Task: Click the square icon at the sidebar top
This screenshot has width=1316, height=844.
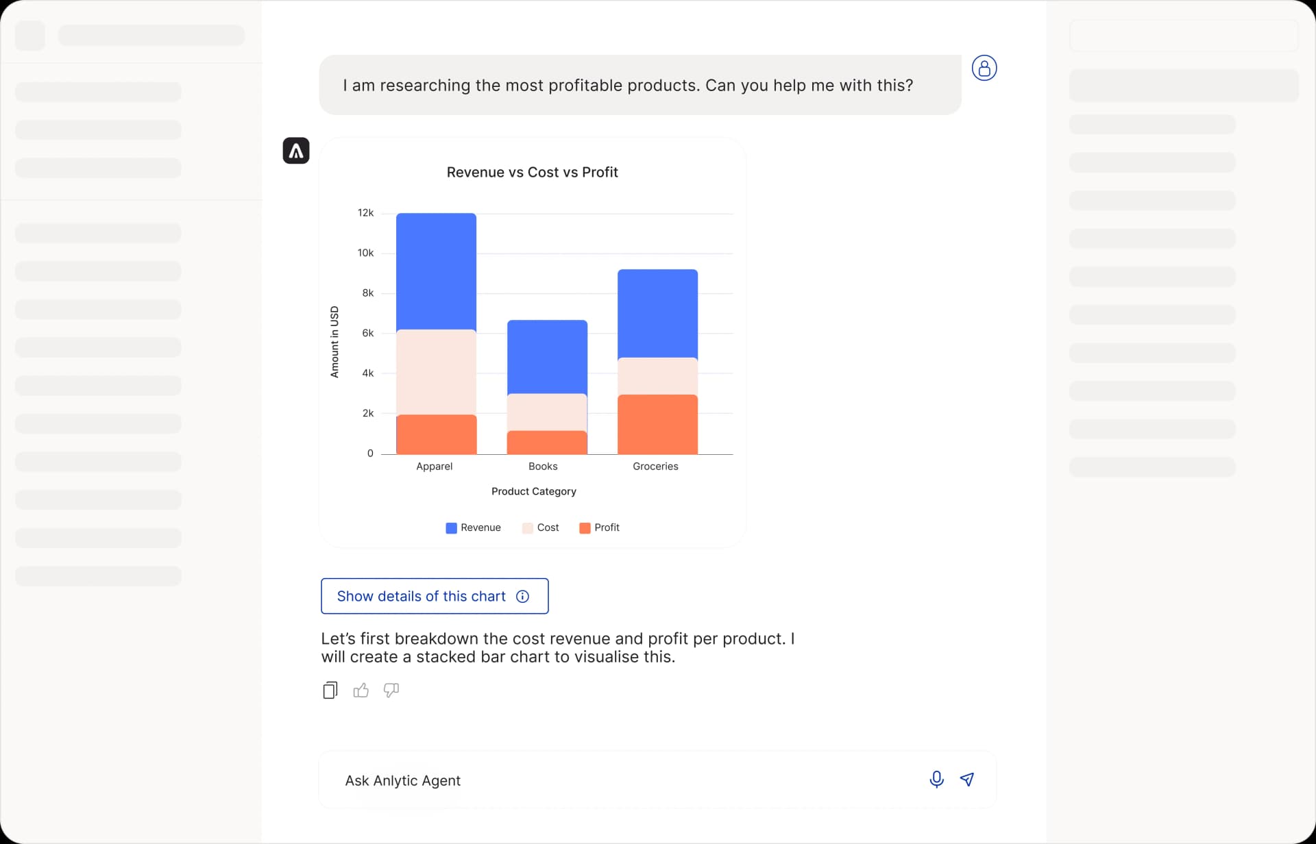Action: point(30,35)
